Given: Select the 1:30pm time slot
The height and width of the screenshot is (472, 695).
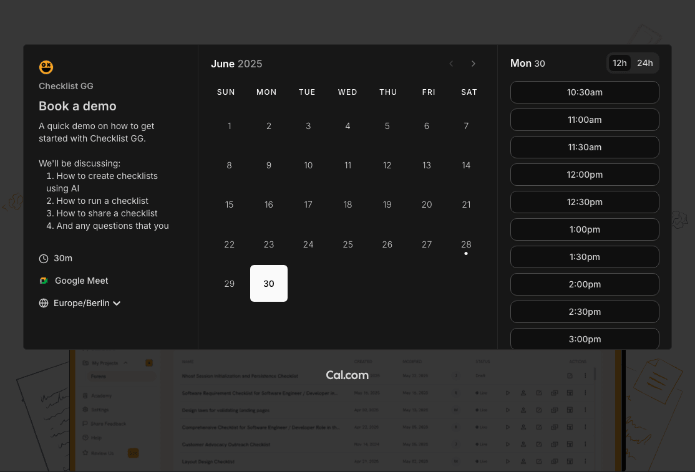Looking at the screenshot, I should (x=585, y=258).
